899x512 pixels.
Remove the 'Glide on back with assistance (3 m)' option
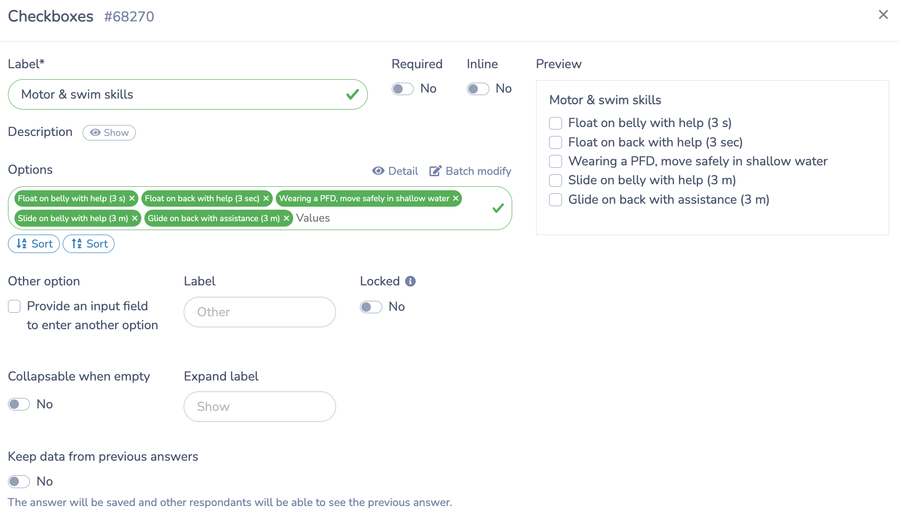[x=286, y=218]
